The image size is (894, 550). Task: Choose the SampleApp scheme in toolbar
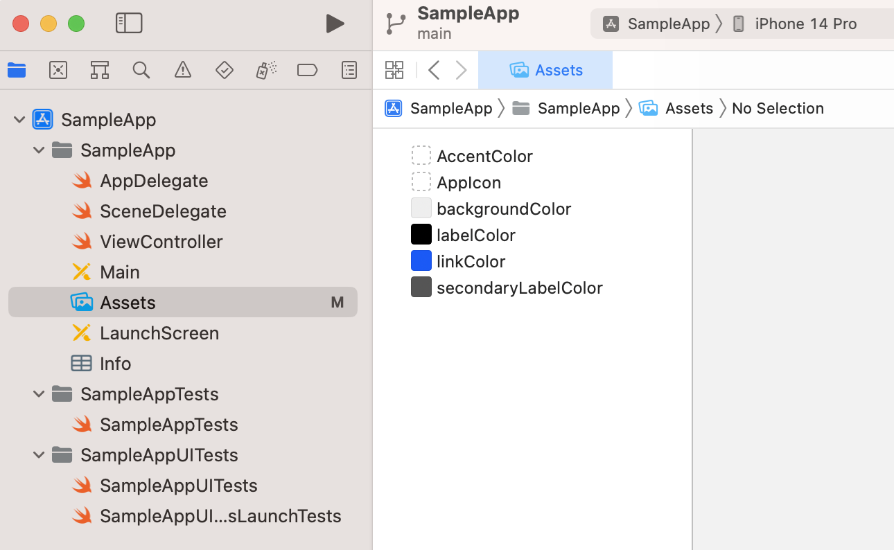(x=657, y=24)
